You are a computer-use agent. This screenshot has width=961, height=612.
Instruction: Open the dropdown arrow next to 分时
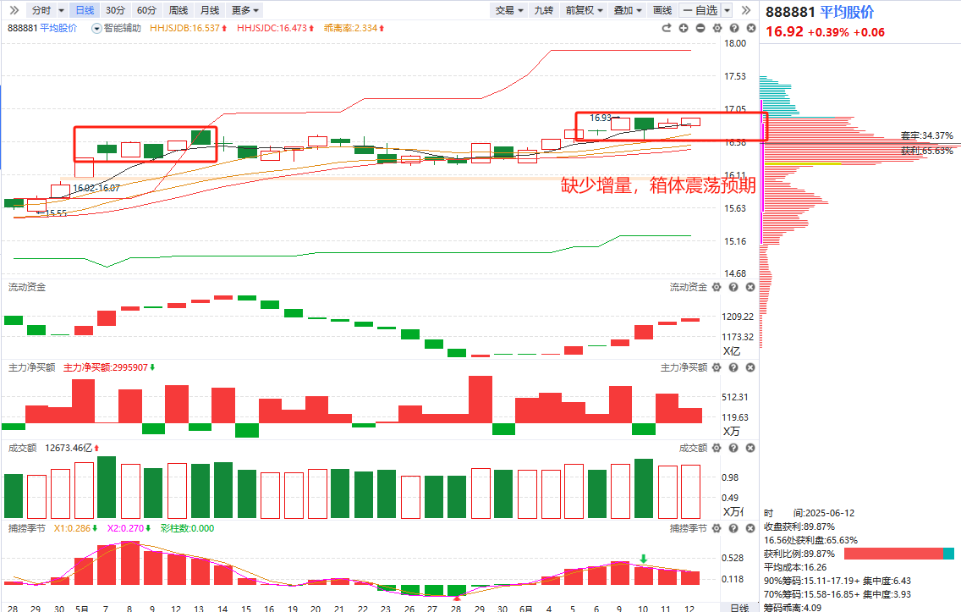pos(61,10)
